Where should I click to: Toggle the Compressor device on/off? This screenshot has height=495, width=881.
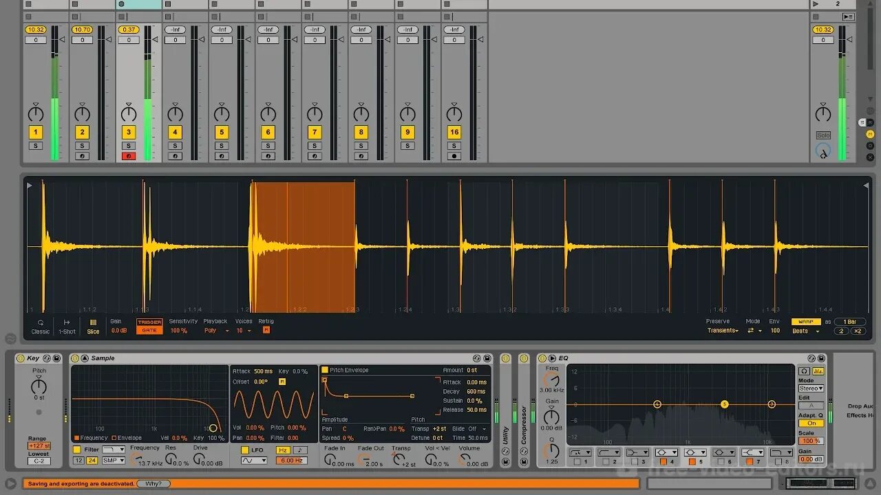point(524,358)
